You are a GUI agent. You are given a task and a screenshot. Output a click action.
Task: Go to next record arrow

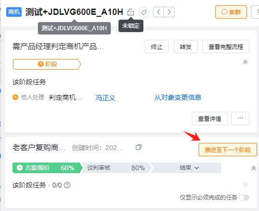169,12
